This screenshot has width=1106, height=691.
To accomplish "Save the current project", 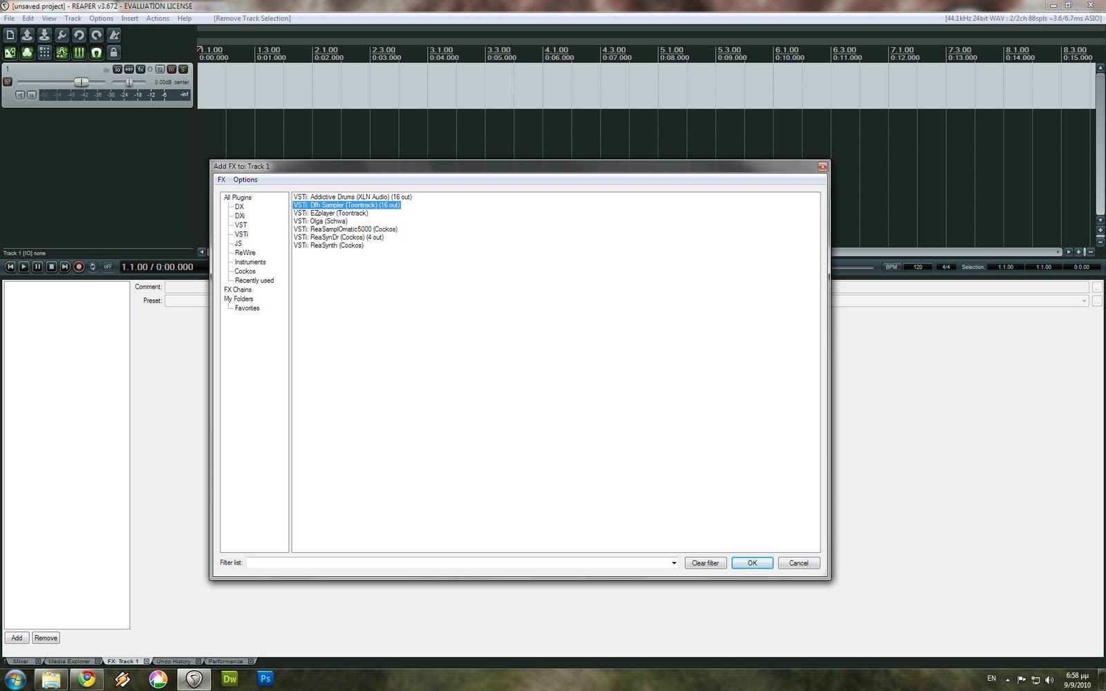I will tap(44, 35).
